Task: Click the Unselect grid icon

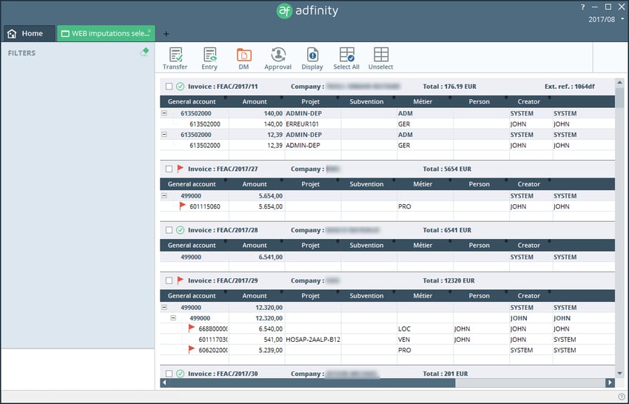Action: [x=380, y=55]
